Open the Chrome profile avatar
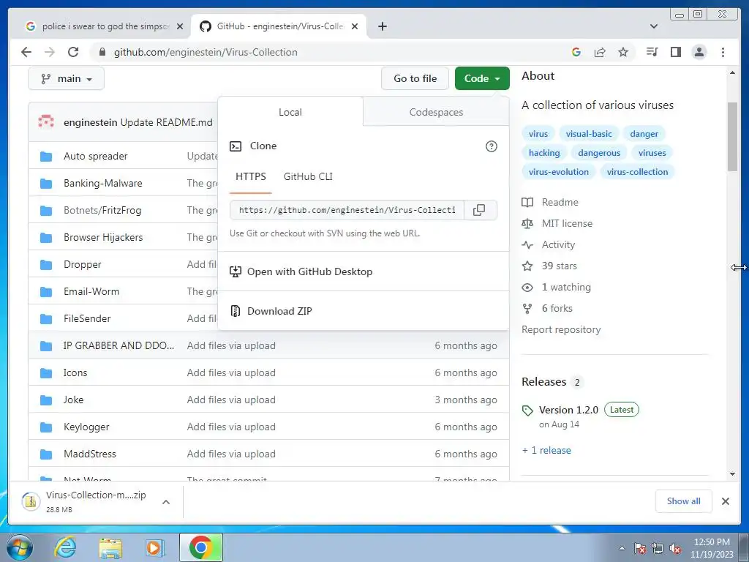 [x=699, y=52]
